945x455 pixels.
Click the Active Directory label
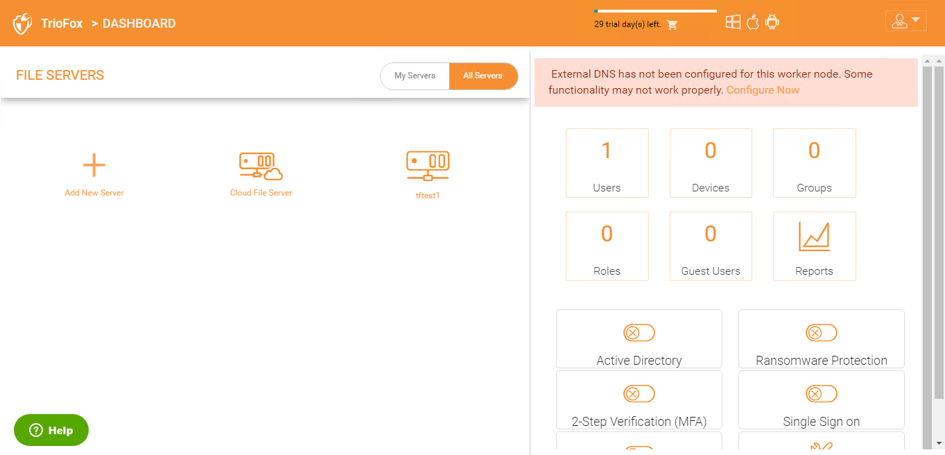point(639,361)
